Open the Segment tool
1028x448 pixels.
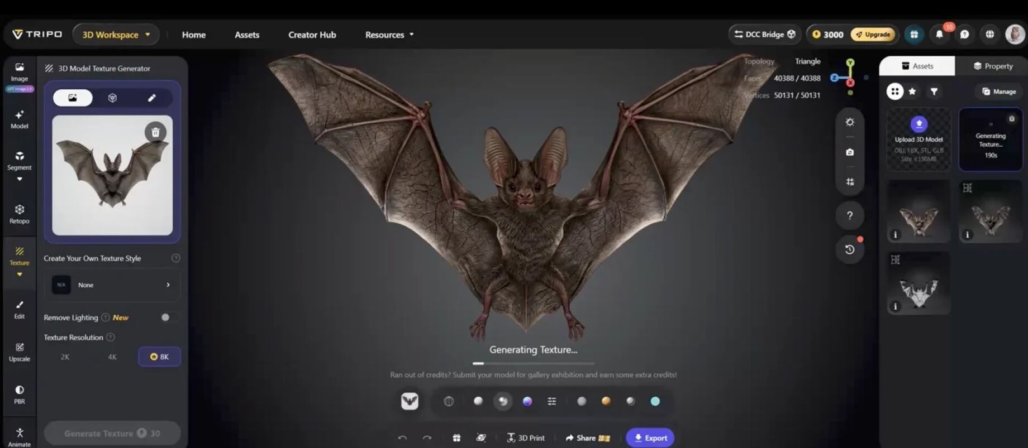pos(20,160)
